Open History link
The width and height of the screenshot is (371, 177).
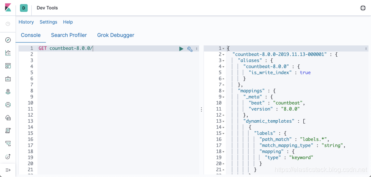(26, 22)
